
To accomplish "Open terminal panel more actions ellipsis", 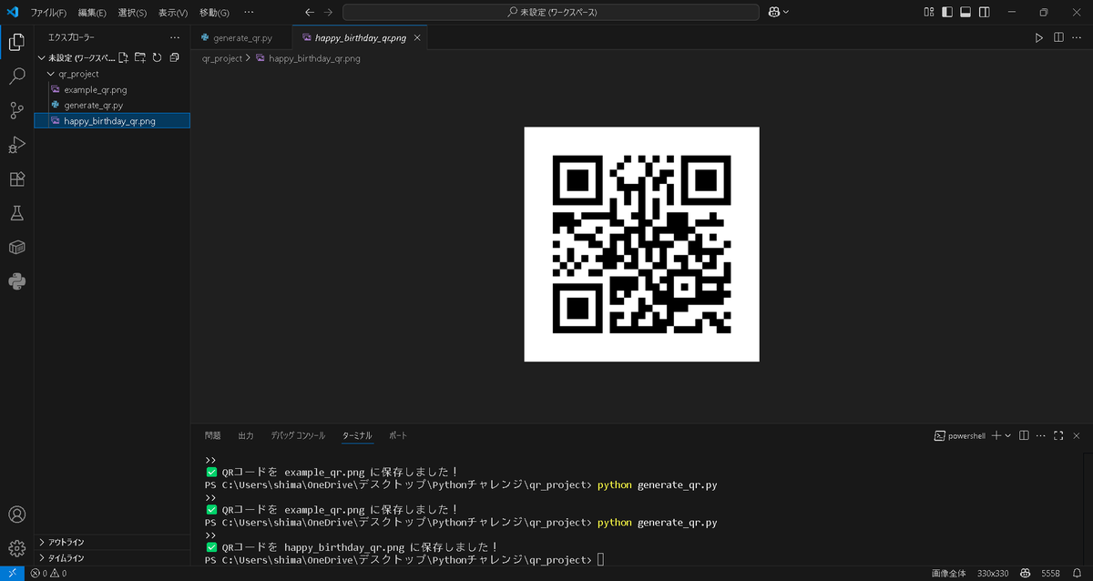I will coord(1041,436).
